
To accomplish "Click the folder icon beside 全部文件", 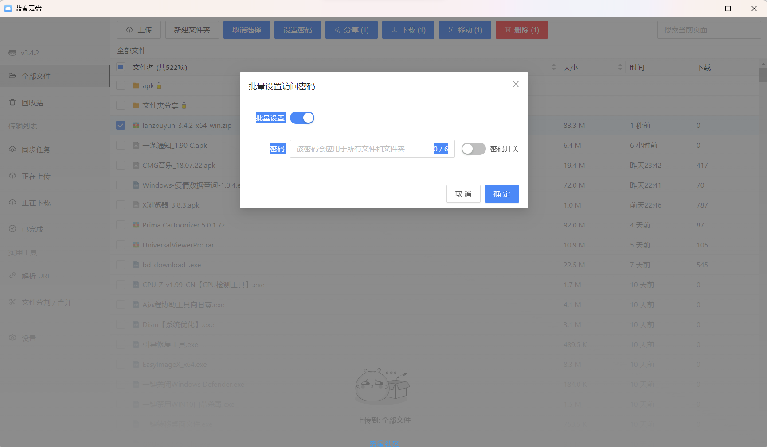I will click(12, 76).
